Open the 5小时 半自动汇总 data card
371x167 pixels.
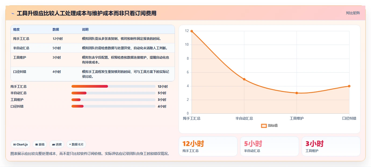tap(269, 146)
